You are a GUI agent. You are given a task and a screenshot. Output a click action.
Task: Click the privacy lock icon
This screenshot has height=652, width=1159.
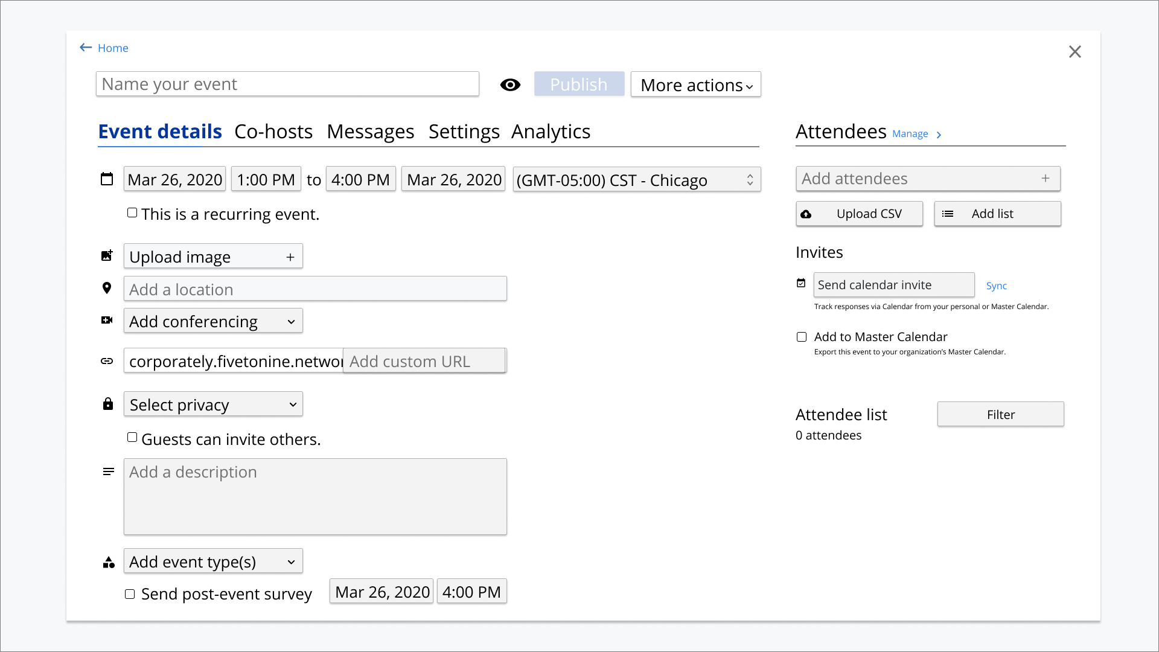coord(108,404)
